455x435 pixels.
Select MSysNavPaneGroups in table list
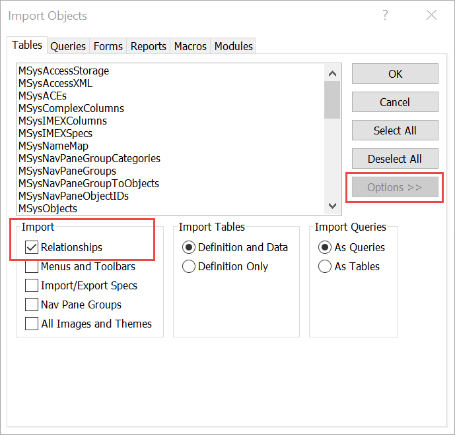[67, 171]
